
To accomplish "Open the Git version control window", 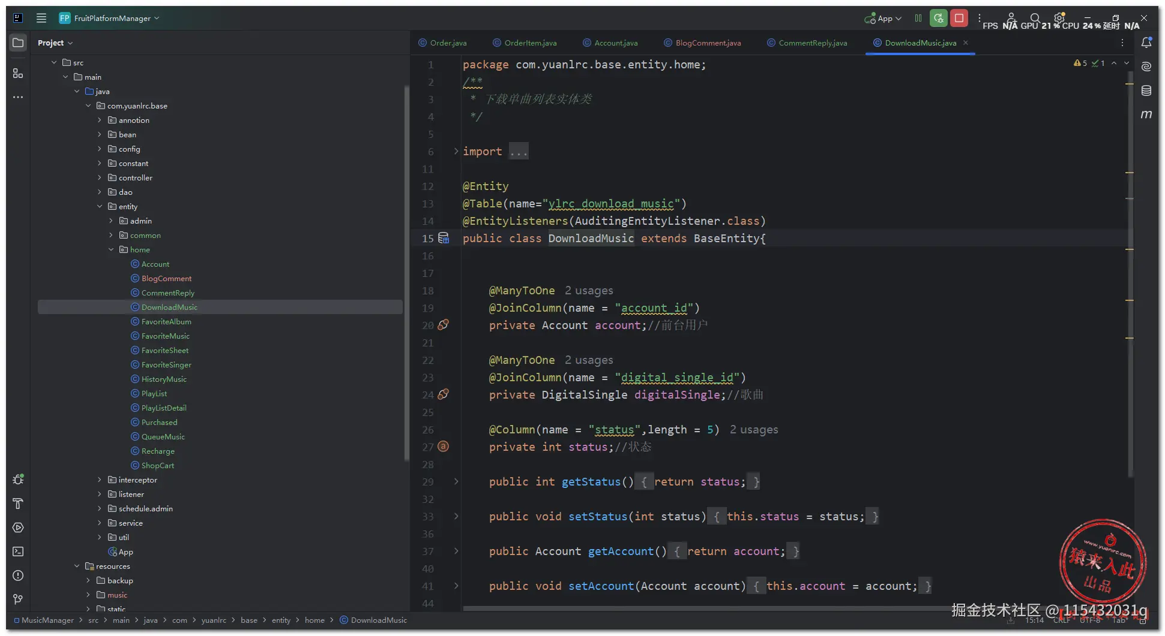I will (x=18, y=599).
